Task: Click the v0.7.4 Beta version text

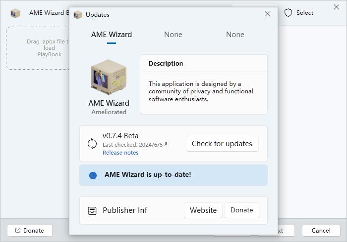Action: pos(120,136)
